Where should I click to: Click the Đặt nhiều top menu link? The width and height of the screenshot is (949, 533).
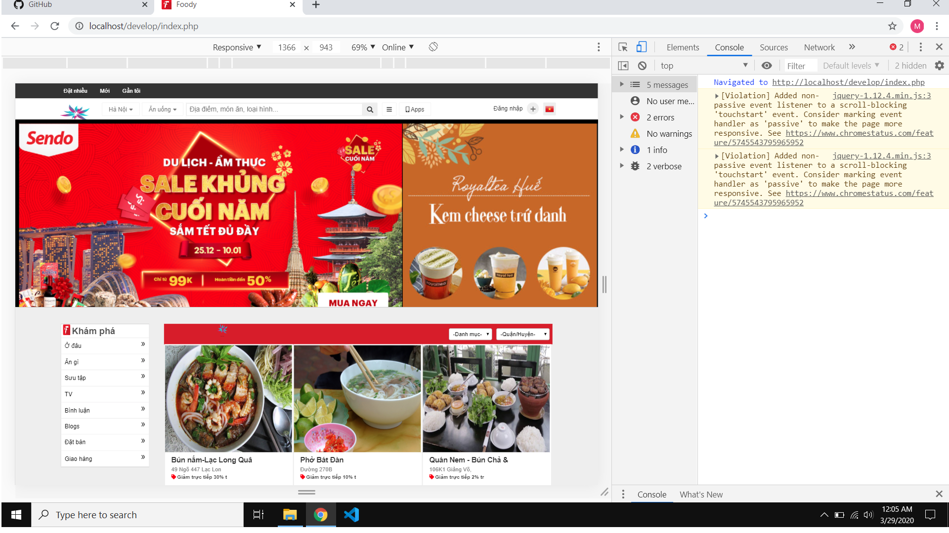point(75,91)
